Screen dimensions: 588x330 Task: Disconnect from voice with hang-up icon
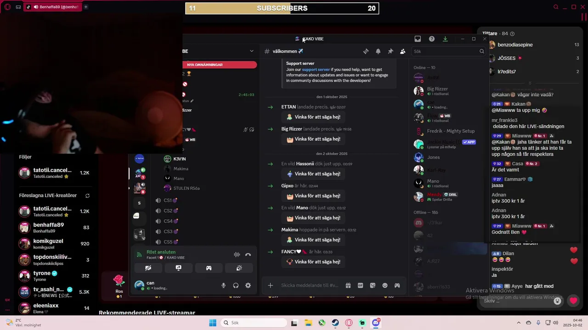(x=248, y=254)
